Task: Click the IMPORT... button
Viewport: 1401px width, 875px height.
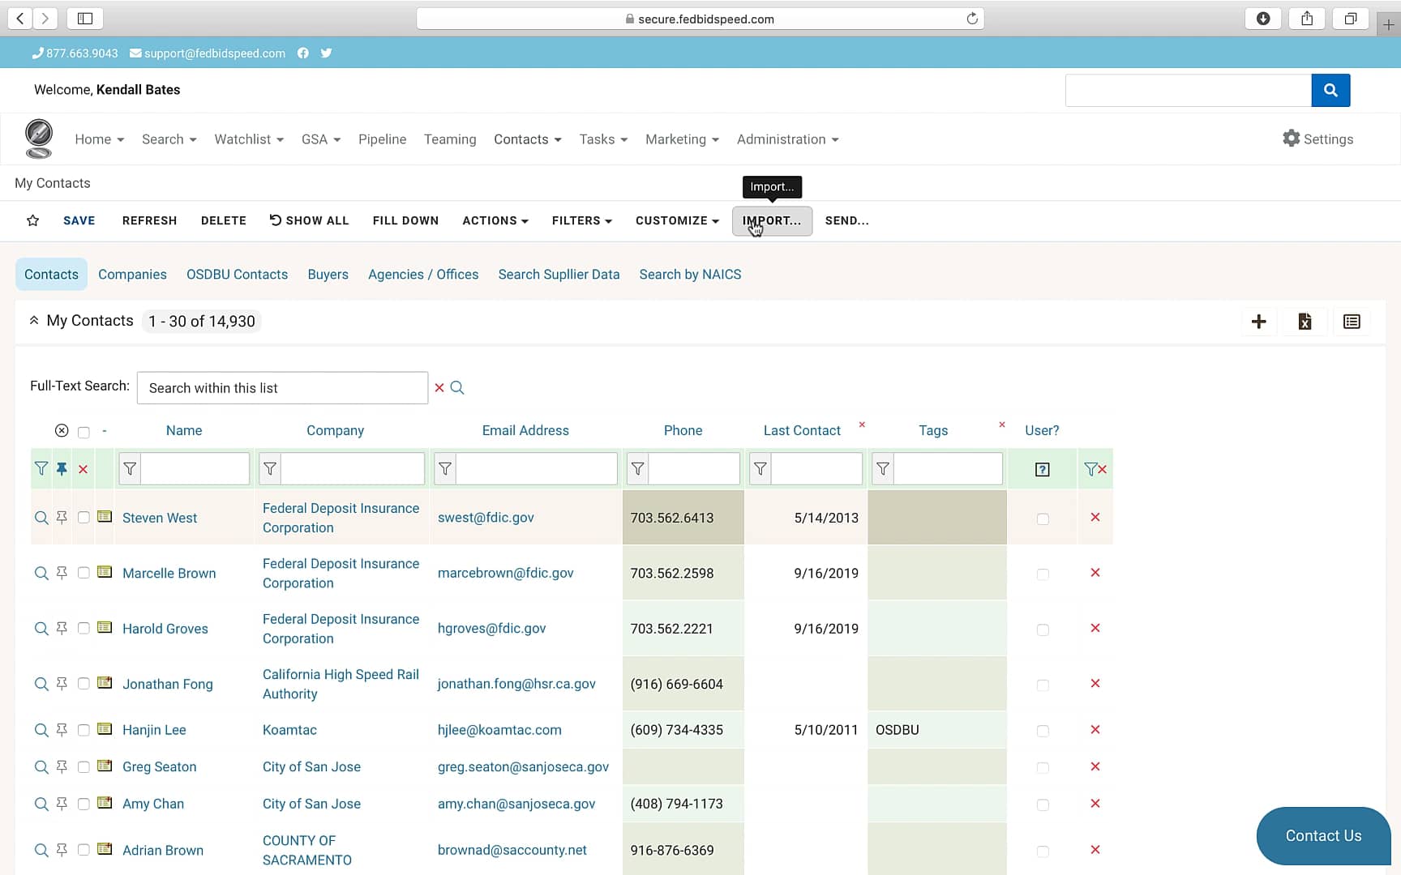Action: click(771, 220)
